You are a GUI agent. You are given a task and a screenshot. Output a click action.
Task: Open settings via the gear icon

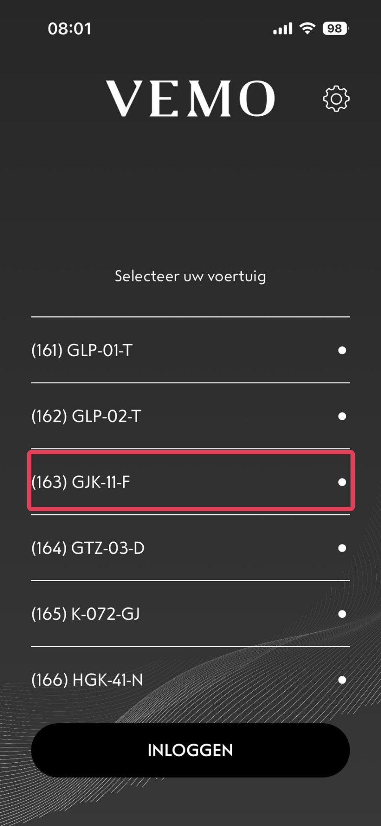click(336, 99)
